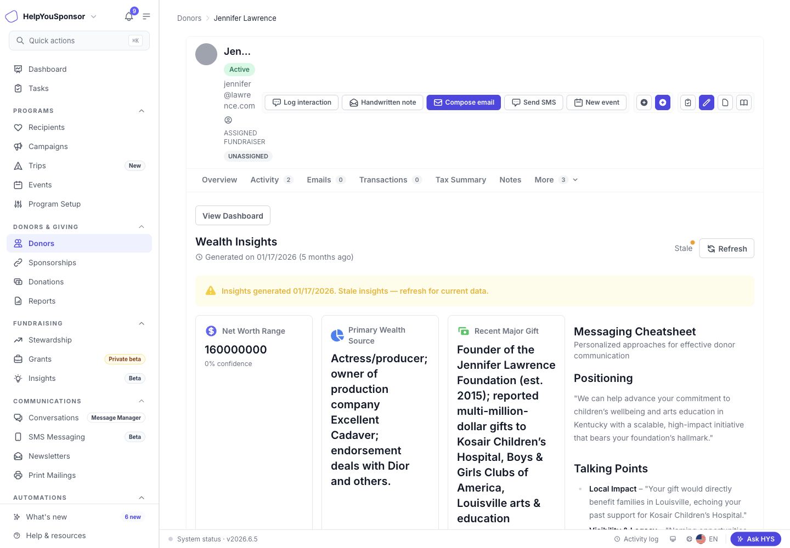Screen dimensions: 790x548
Task: Click the dark plus circle icon button
Action: (644, 102)
